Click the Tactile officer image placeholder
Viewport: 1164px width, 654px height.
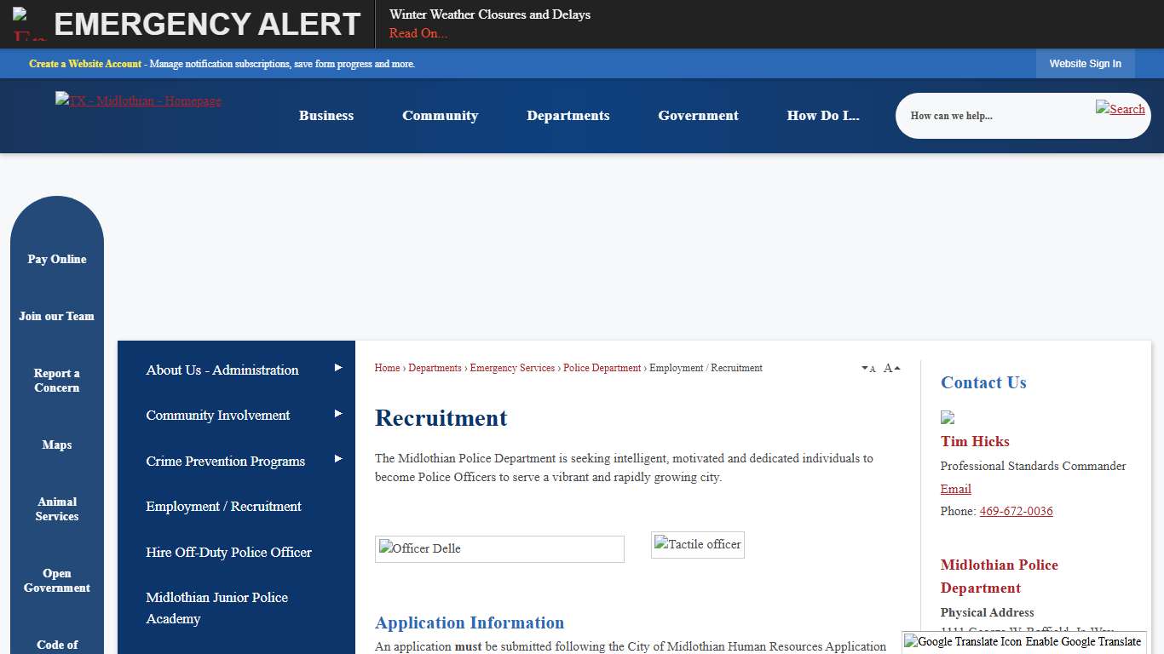(697, 544)
